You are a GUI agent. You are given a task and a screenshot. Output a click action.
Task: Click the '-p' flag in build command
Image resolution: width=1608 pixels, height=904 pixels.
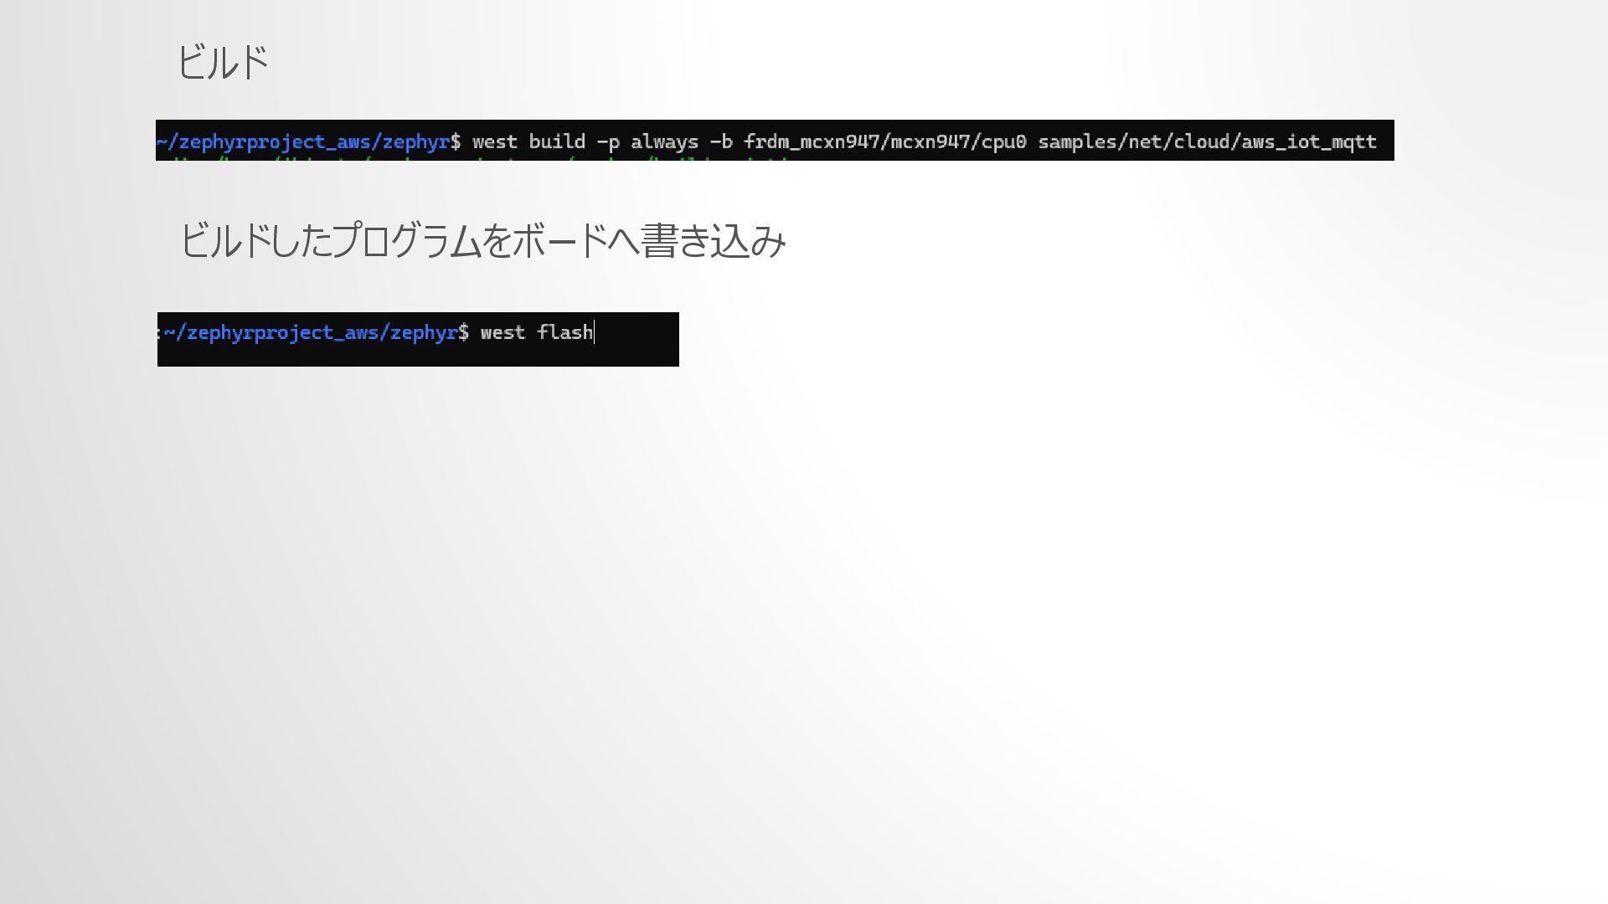(x=608, y=141)
